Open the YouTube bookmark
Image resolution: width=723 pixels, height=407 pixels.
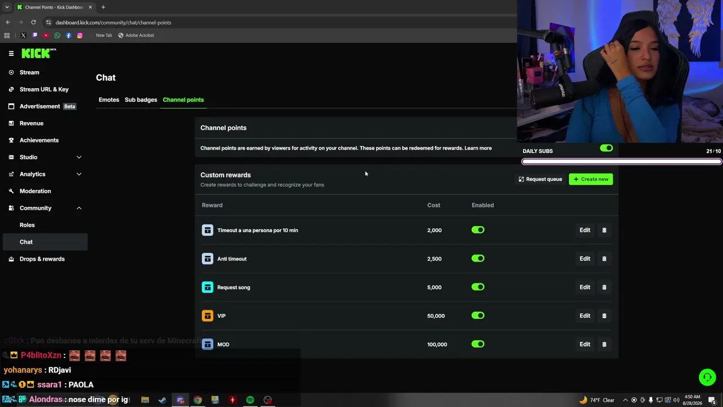coord(46,35)
